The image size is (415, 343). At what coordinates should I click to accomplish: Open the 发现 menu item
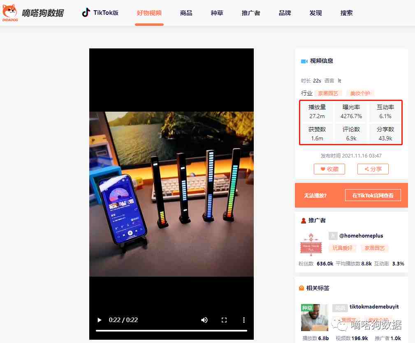pyautogui.click(x=315, y=13)
